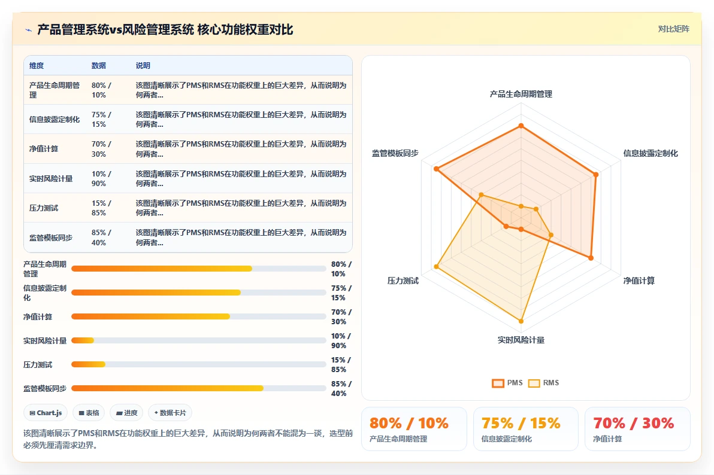The width and height of the screenshot is (714, 475).
Task: Click the 监管模板同步 radar axis label
Action: click(395, 153)
